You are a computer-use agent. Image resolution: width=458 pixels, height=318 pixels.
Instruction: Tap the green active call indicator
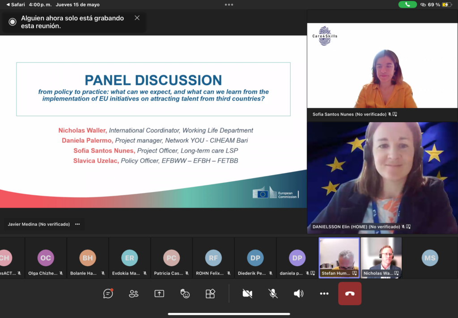[407, 4]
